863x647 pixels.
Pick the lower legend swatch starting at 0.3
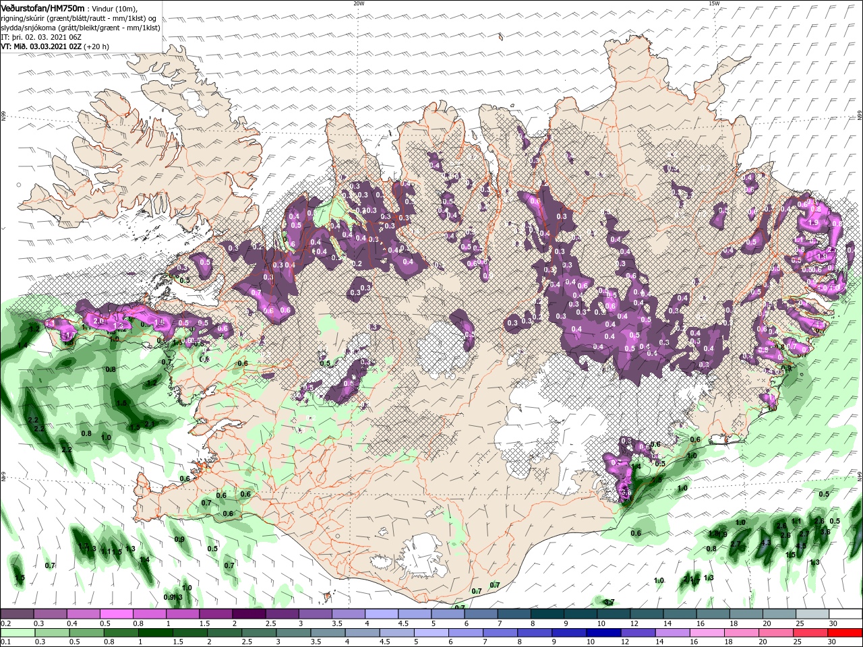click(53, 633)
